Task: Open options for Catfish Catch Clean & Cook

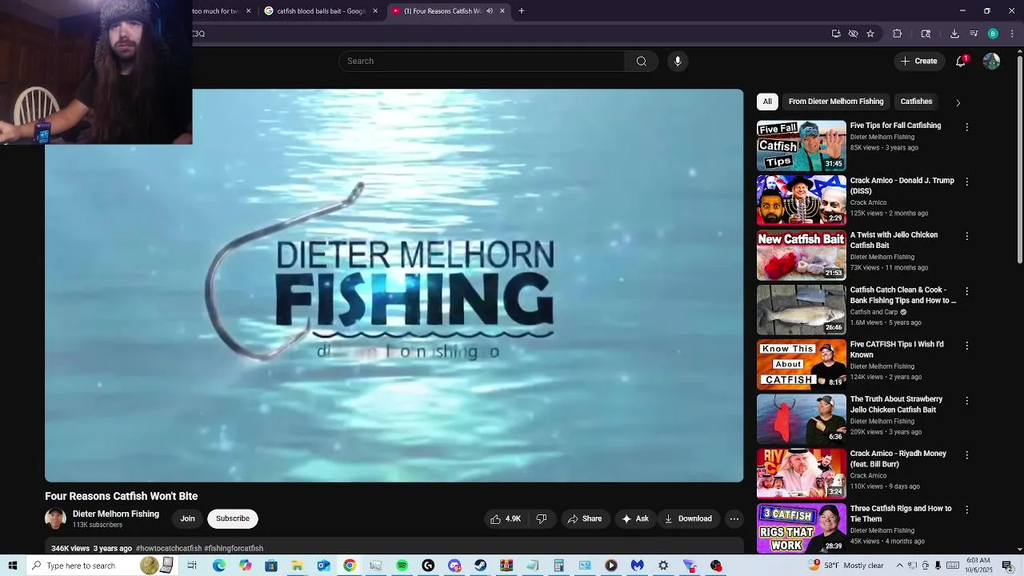Action: coord(967,291)
